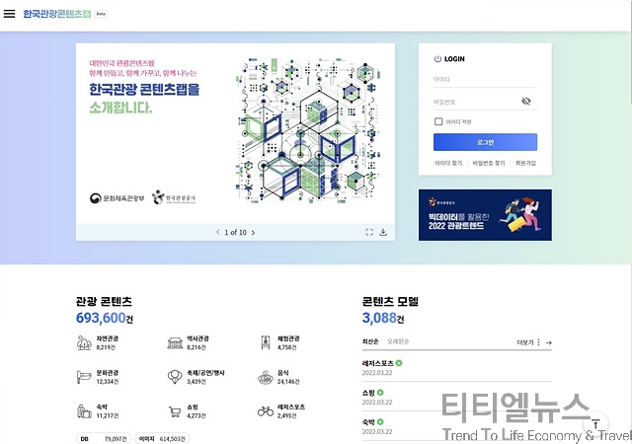Check the 아이디 저장 checkbox
The image size is (632, 444).
438,121
